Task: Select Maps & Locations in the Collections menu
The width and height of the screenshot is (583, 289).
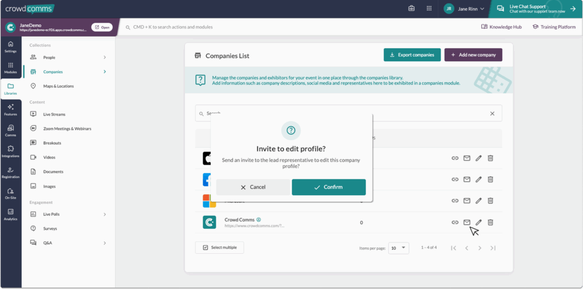Action: click(x=58, y=86)
